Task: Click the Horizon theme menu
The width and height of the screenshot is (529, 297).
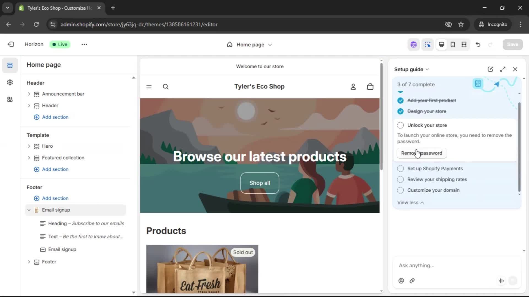Action: 34,44
